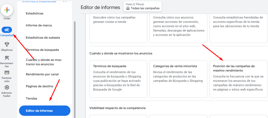The height and width of the screenshot is (118, 268).
Task: Click the Editor de informes highlighted button
Action: (45, 111)
